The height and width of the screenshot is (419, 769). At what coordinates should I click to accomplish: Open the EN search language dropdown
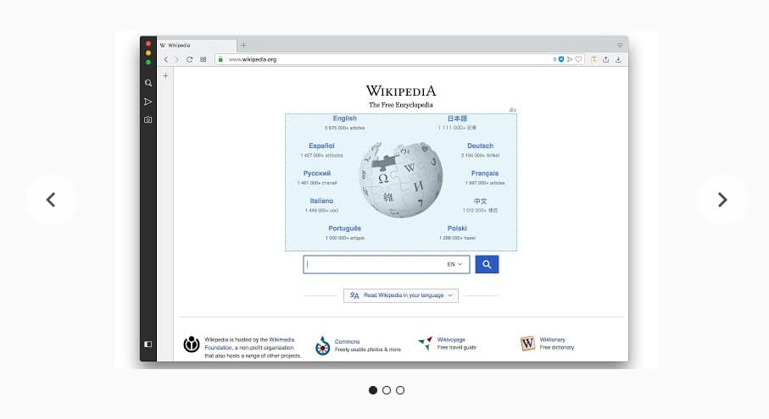[454, 264]
